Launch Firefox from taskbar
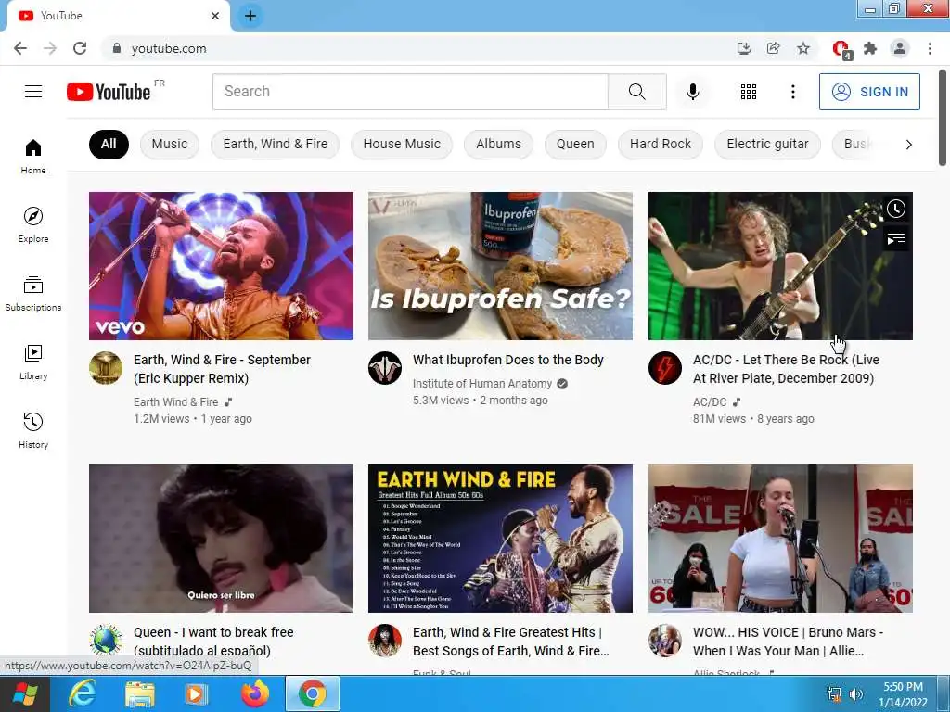Image resolution: width=950 pixels, height=712 pixels. click(255, 693)
